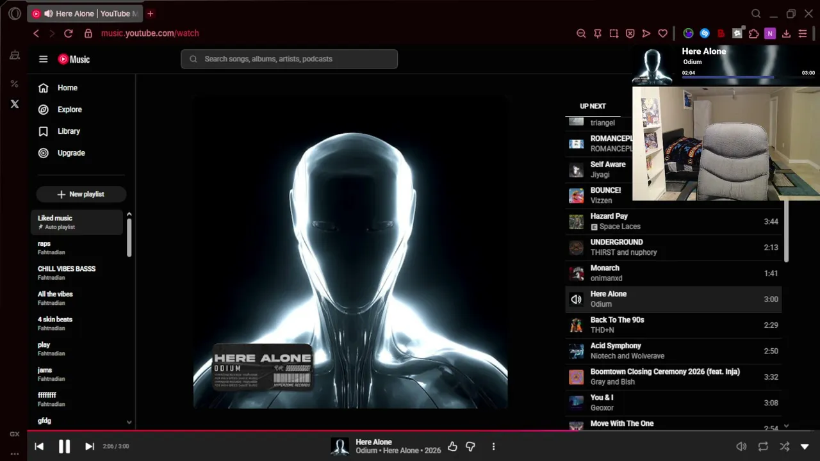The height and width of the screenshot is (461, 820).
Task: Pause the current song
Action: click(x=64, y=446)
